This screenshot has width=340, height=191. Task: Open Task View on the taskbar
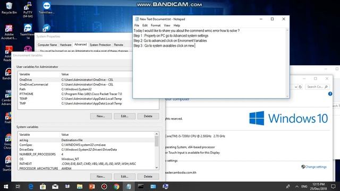(x=18, y=186)
